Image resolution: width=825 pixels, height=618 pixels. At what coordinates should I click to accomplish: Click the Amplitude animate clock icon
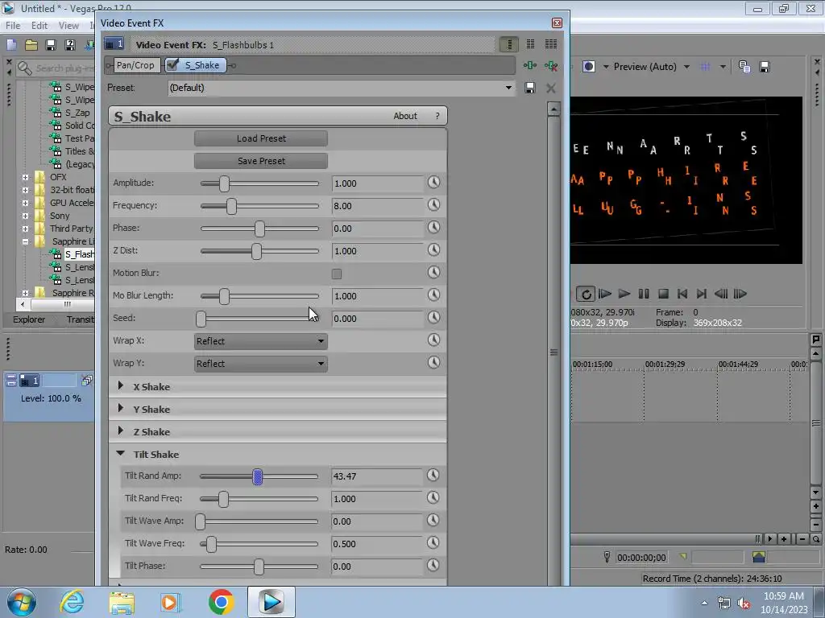(433, 183)
